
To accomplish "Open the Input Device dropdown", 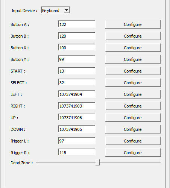I will [x=55, y=10].
